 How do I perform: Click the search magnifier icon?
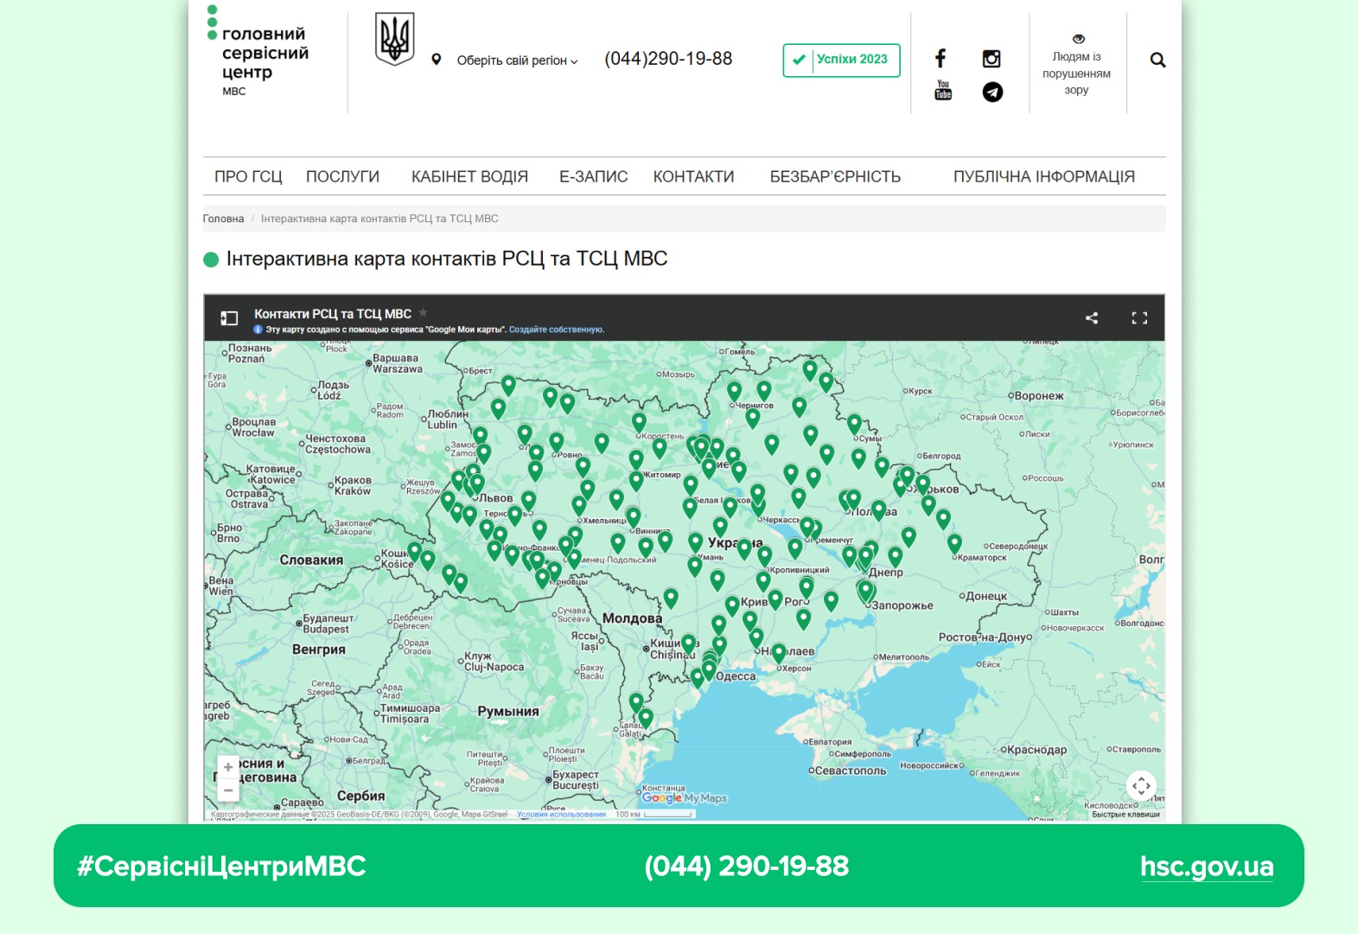click(1157, 61)
